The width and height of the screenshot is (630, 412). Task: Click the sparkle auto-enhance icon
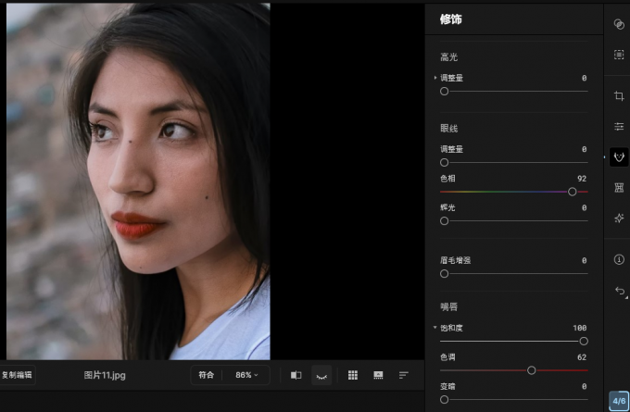(619, 218)
